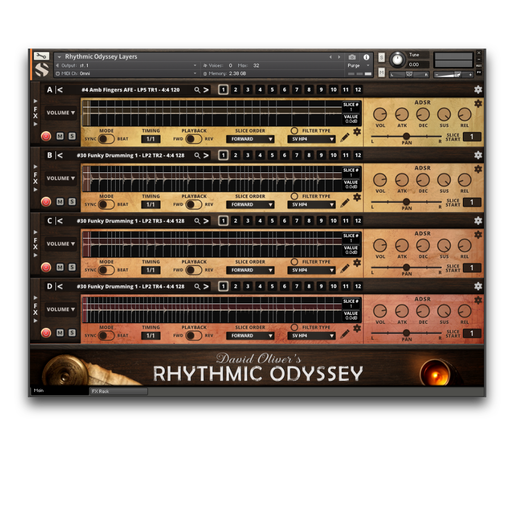Toggle layer A Sync/Beat mode switch
Screen dimensions: 513x513
pos(106,139)
